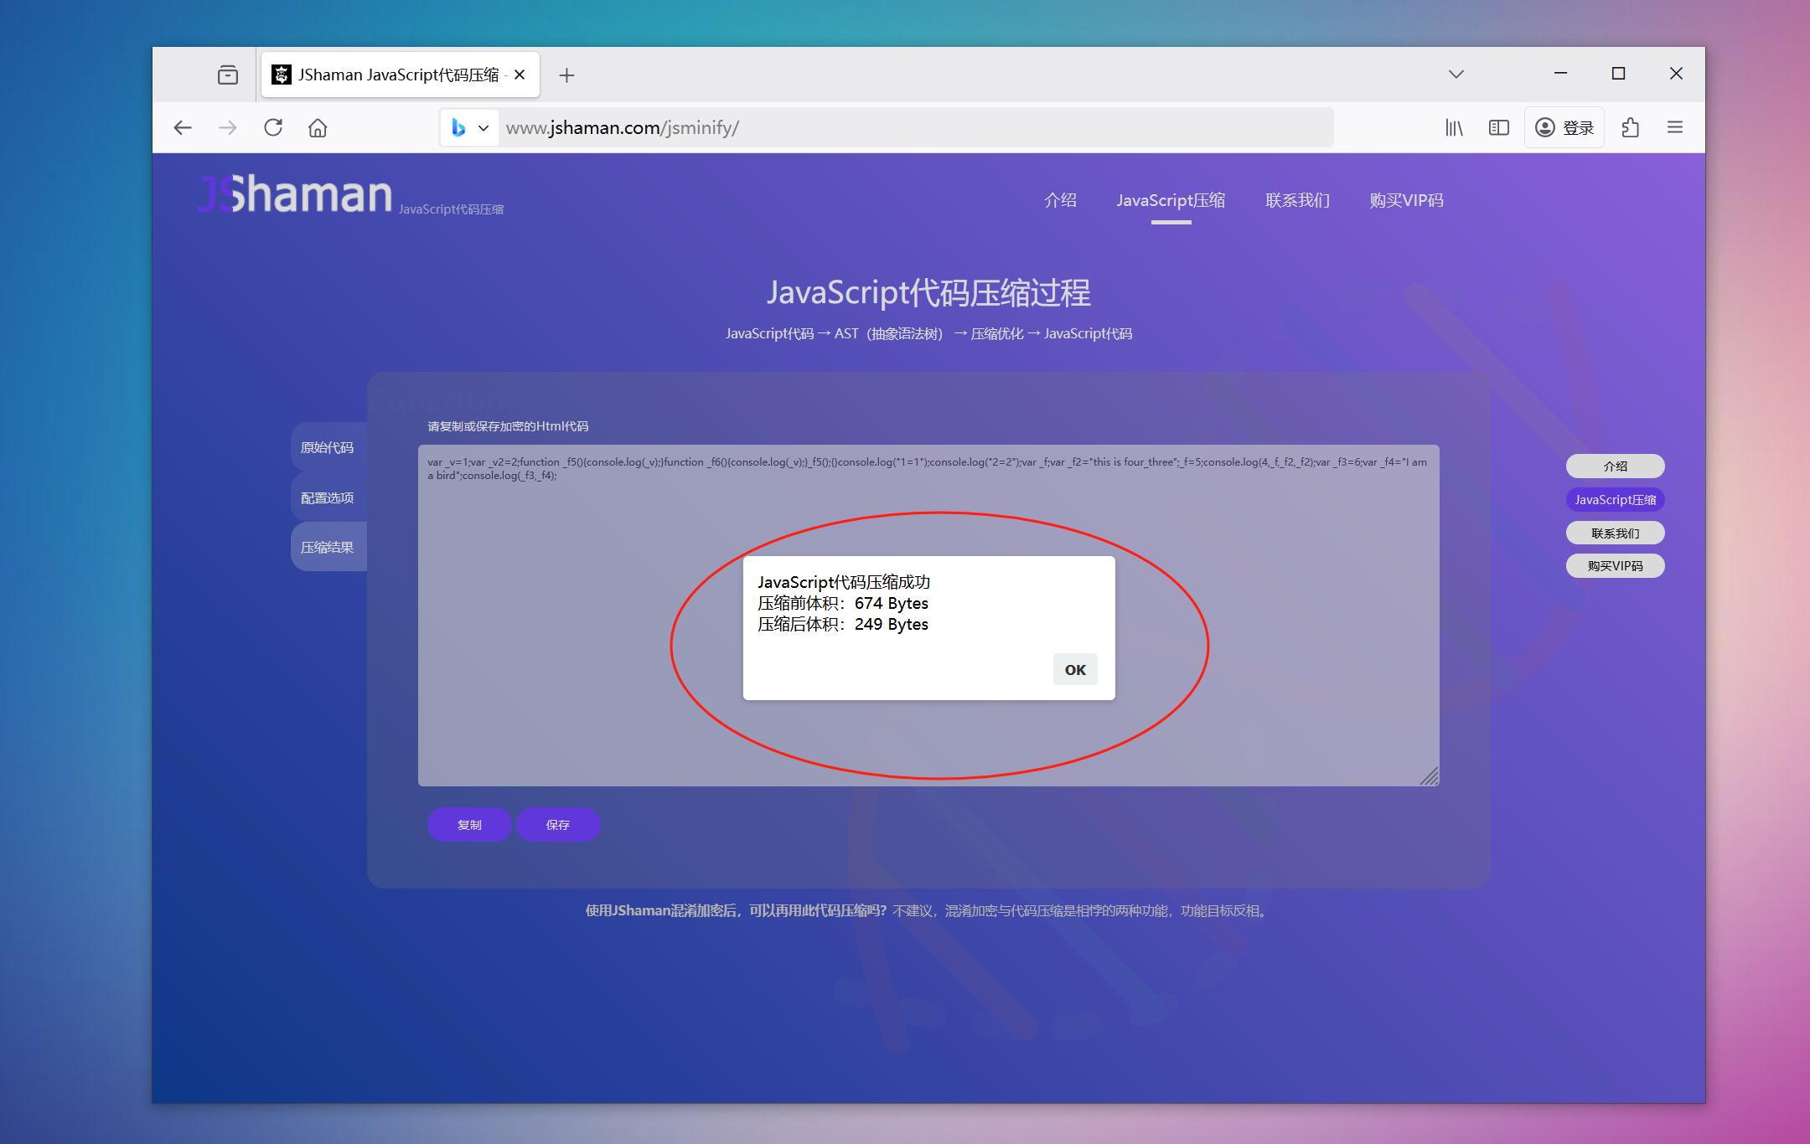The image size is (1810, 1144).
Task: Expand the list all tabs chevron
Action: (1456, 74)
